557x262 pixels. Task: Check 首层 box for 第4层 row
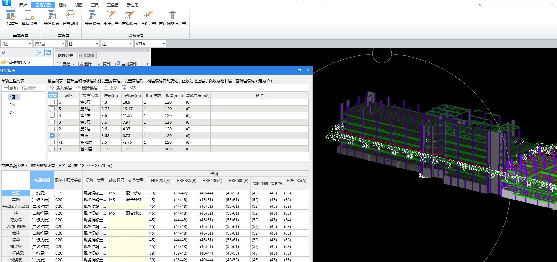pos(52,115)
